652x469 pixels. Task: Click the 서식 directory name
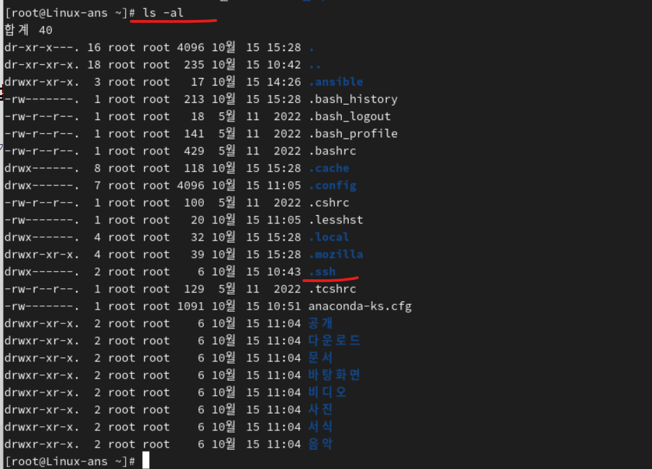pos(320,427)
